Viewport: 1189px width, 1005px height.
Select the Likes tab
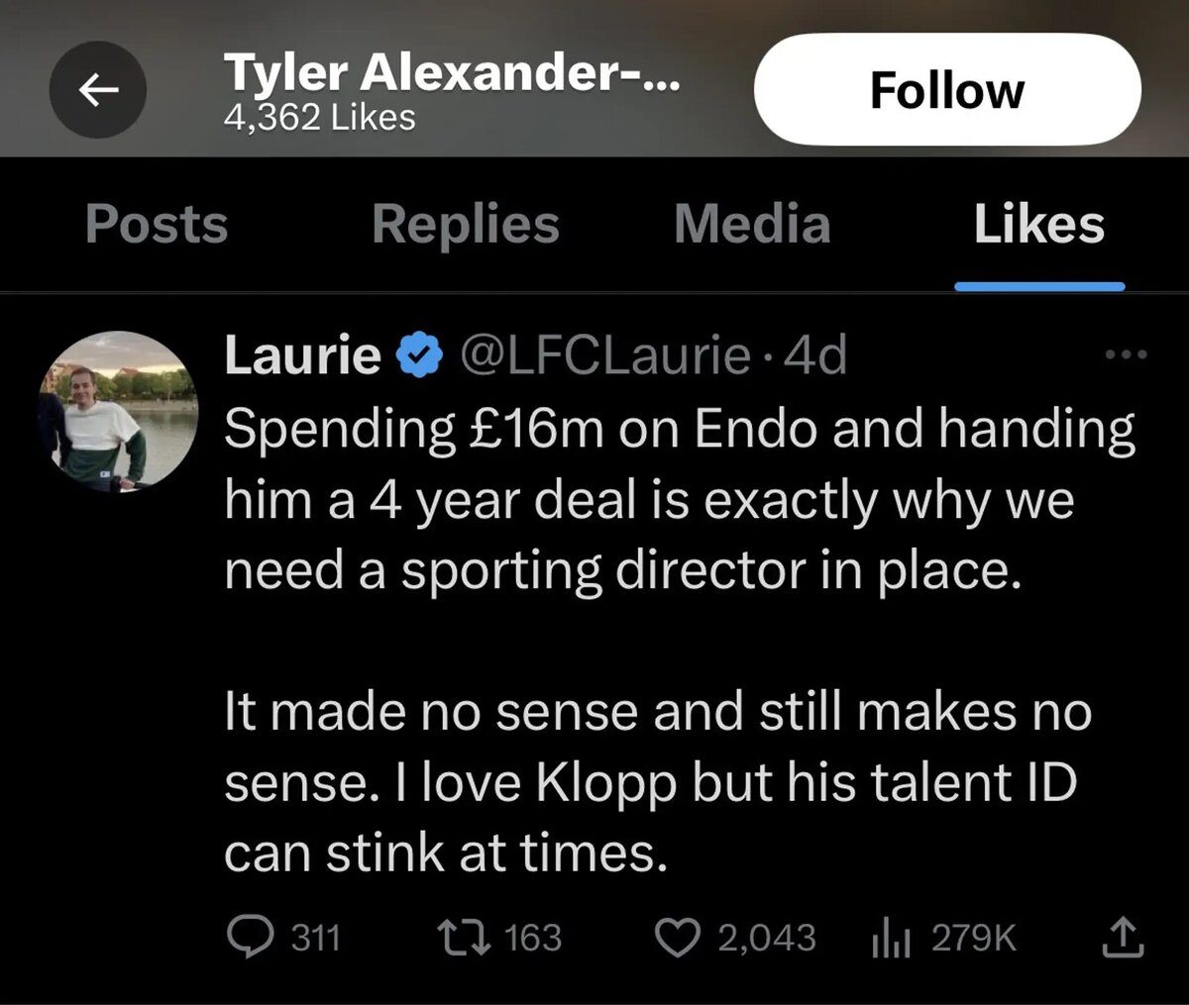click(x=1038, y=224)
